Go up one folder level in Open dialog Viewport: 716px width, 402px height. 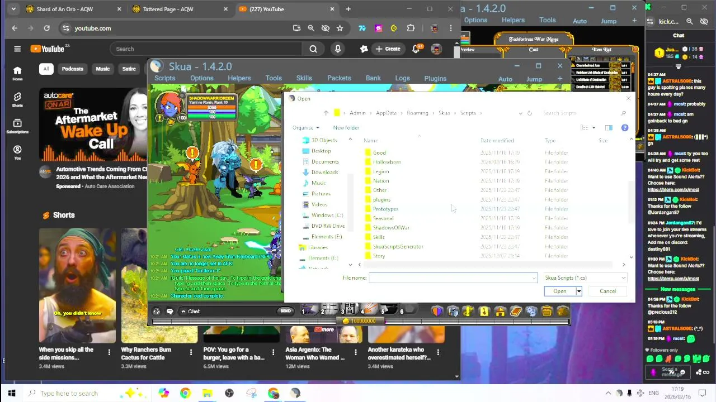tap(326, 113)
